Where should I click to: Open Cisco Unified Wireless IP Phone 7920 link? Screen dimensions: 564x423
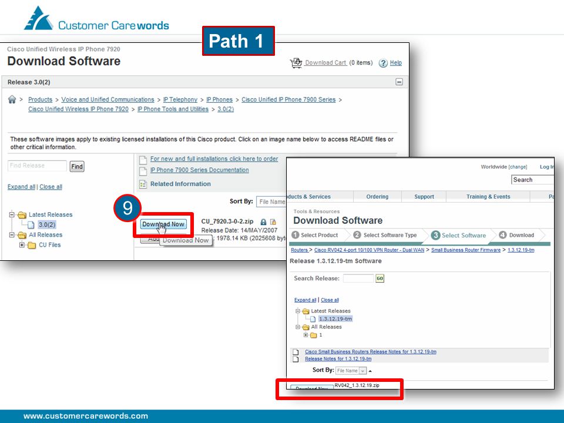(x=78, y=109)
